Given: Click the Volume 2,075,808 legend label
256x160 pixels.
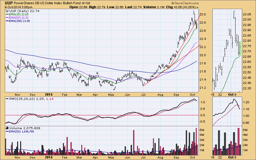Looking at the screenshot, I should [x=25, y=128].
